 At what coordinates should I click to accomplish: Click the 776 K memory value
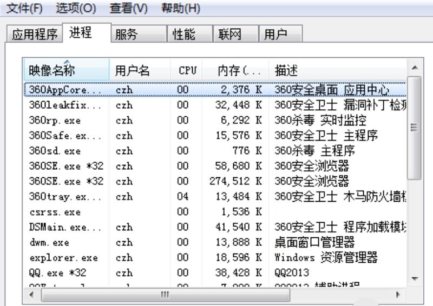pos(247,151)
